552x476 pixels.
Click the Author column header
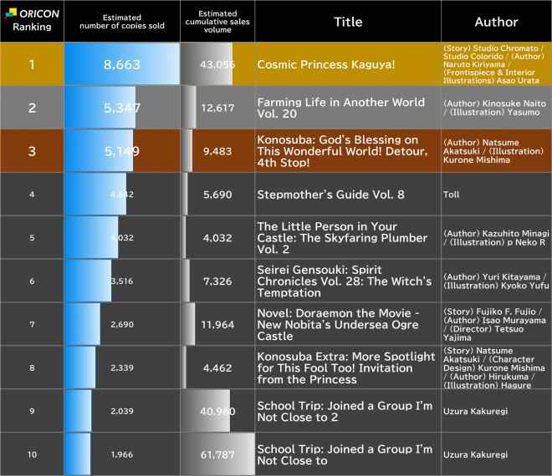[x=496, y=21]
